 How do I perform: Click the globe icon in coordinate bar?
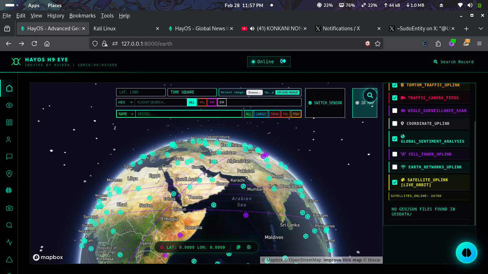[x=249, y=247]
